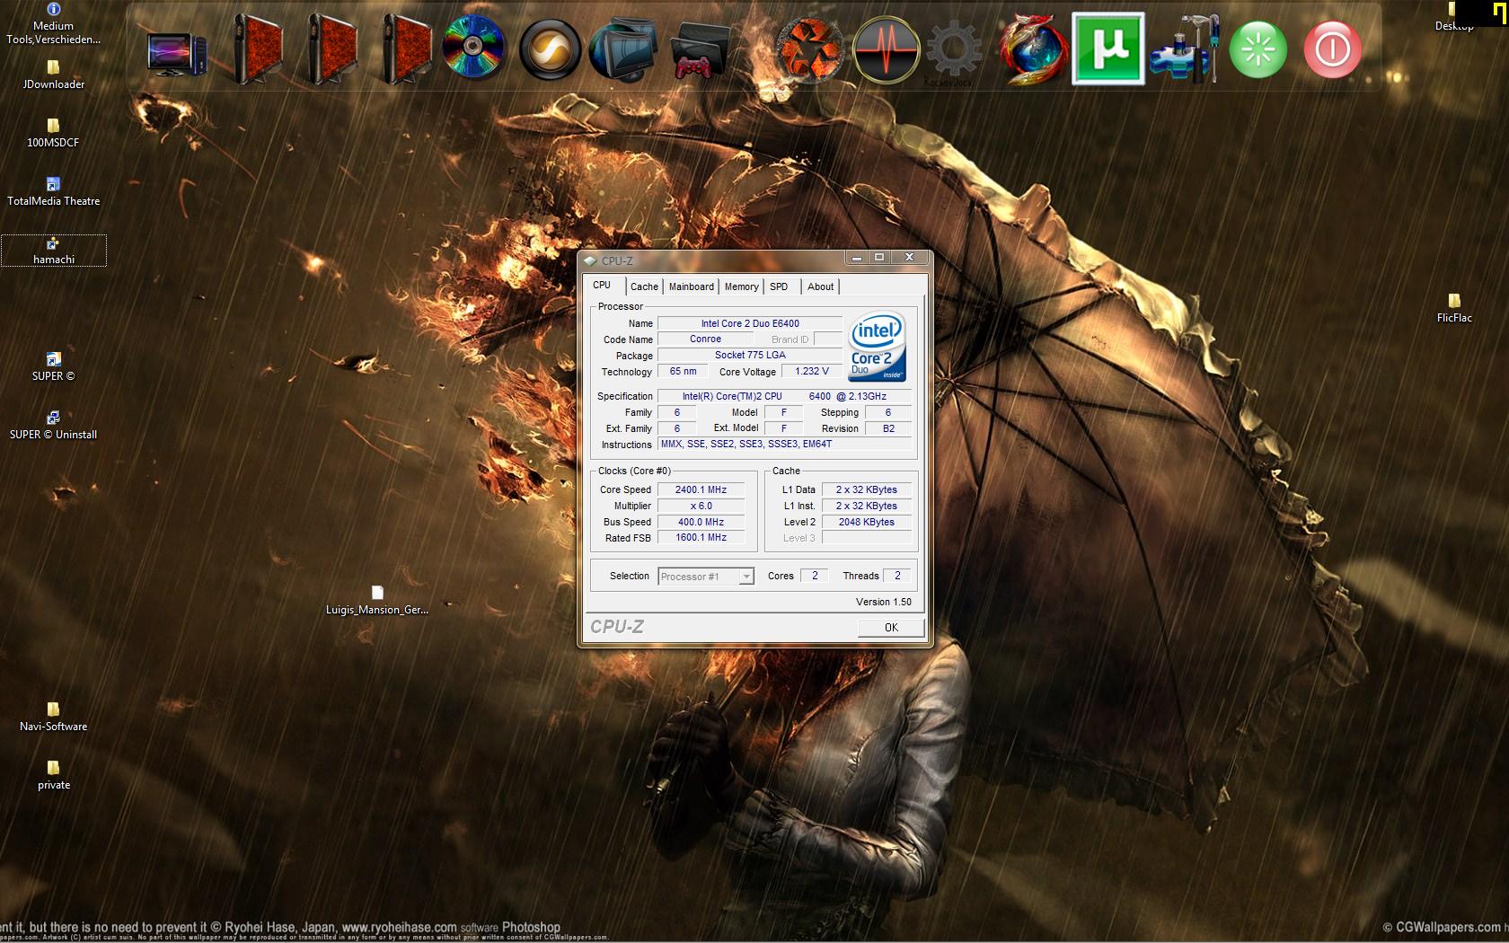
Task: Open the Navi-Software desktop folder
Action: [53, 717]
